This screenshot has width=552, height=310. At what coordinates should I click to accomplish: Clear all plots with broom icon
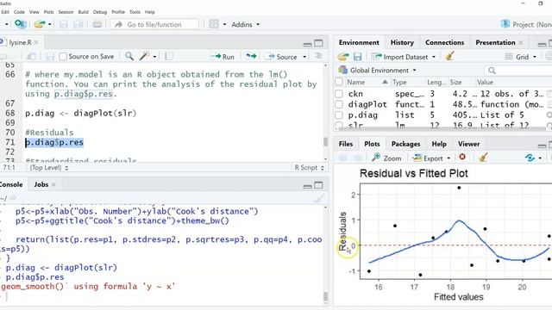(483, 158)
